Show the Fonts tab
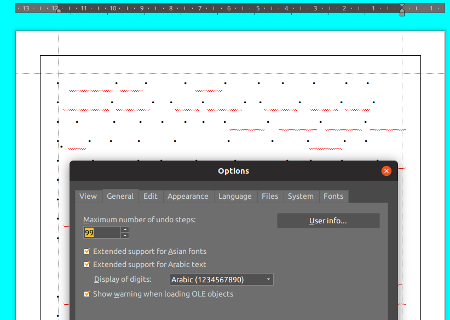450x320 pixels. pos(333,197)
